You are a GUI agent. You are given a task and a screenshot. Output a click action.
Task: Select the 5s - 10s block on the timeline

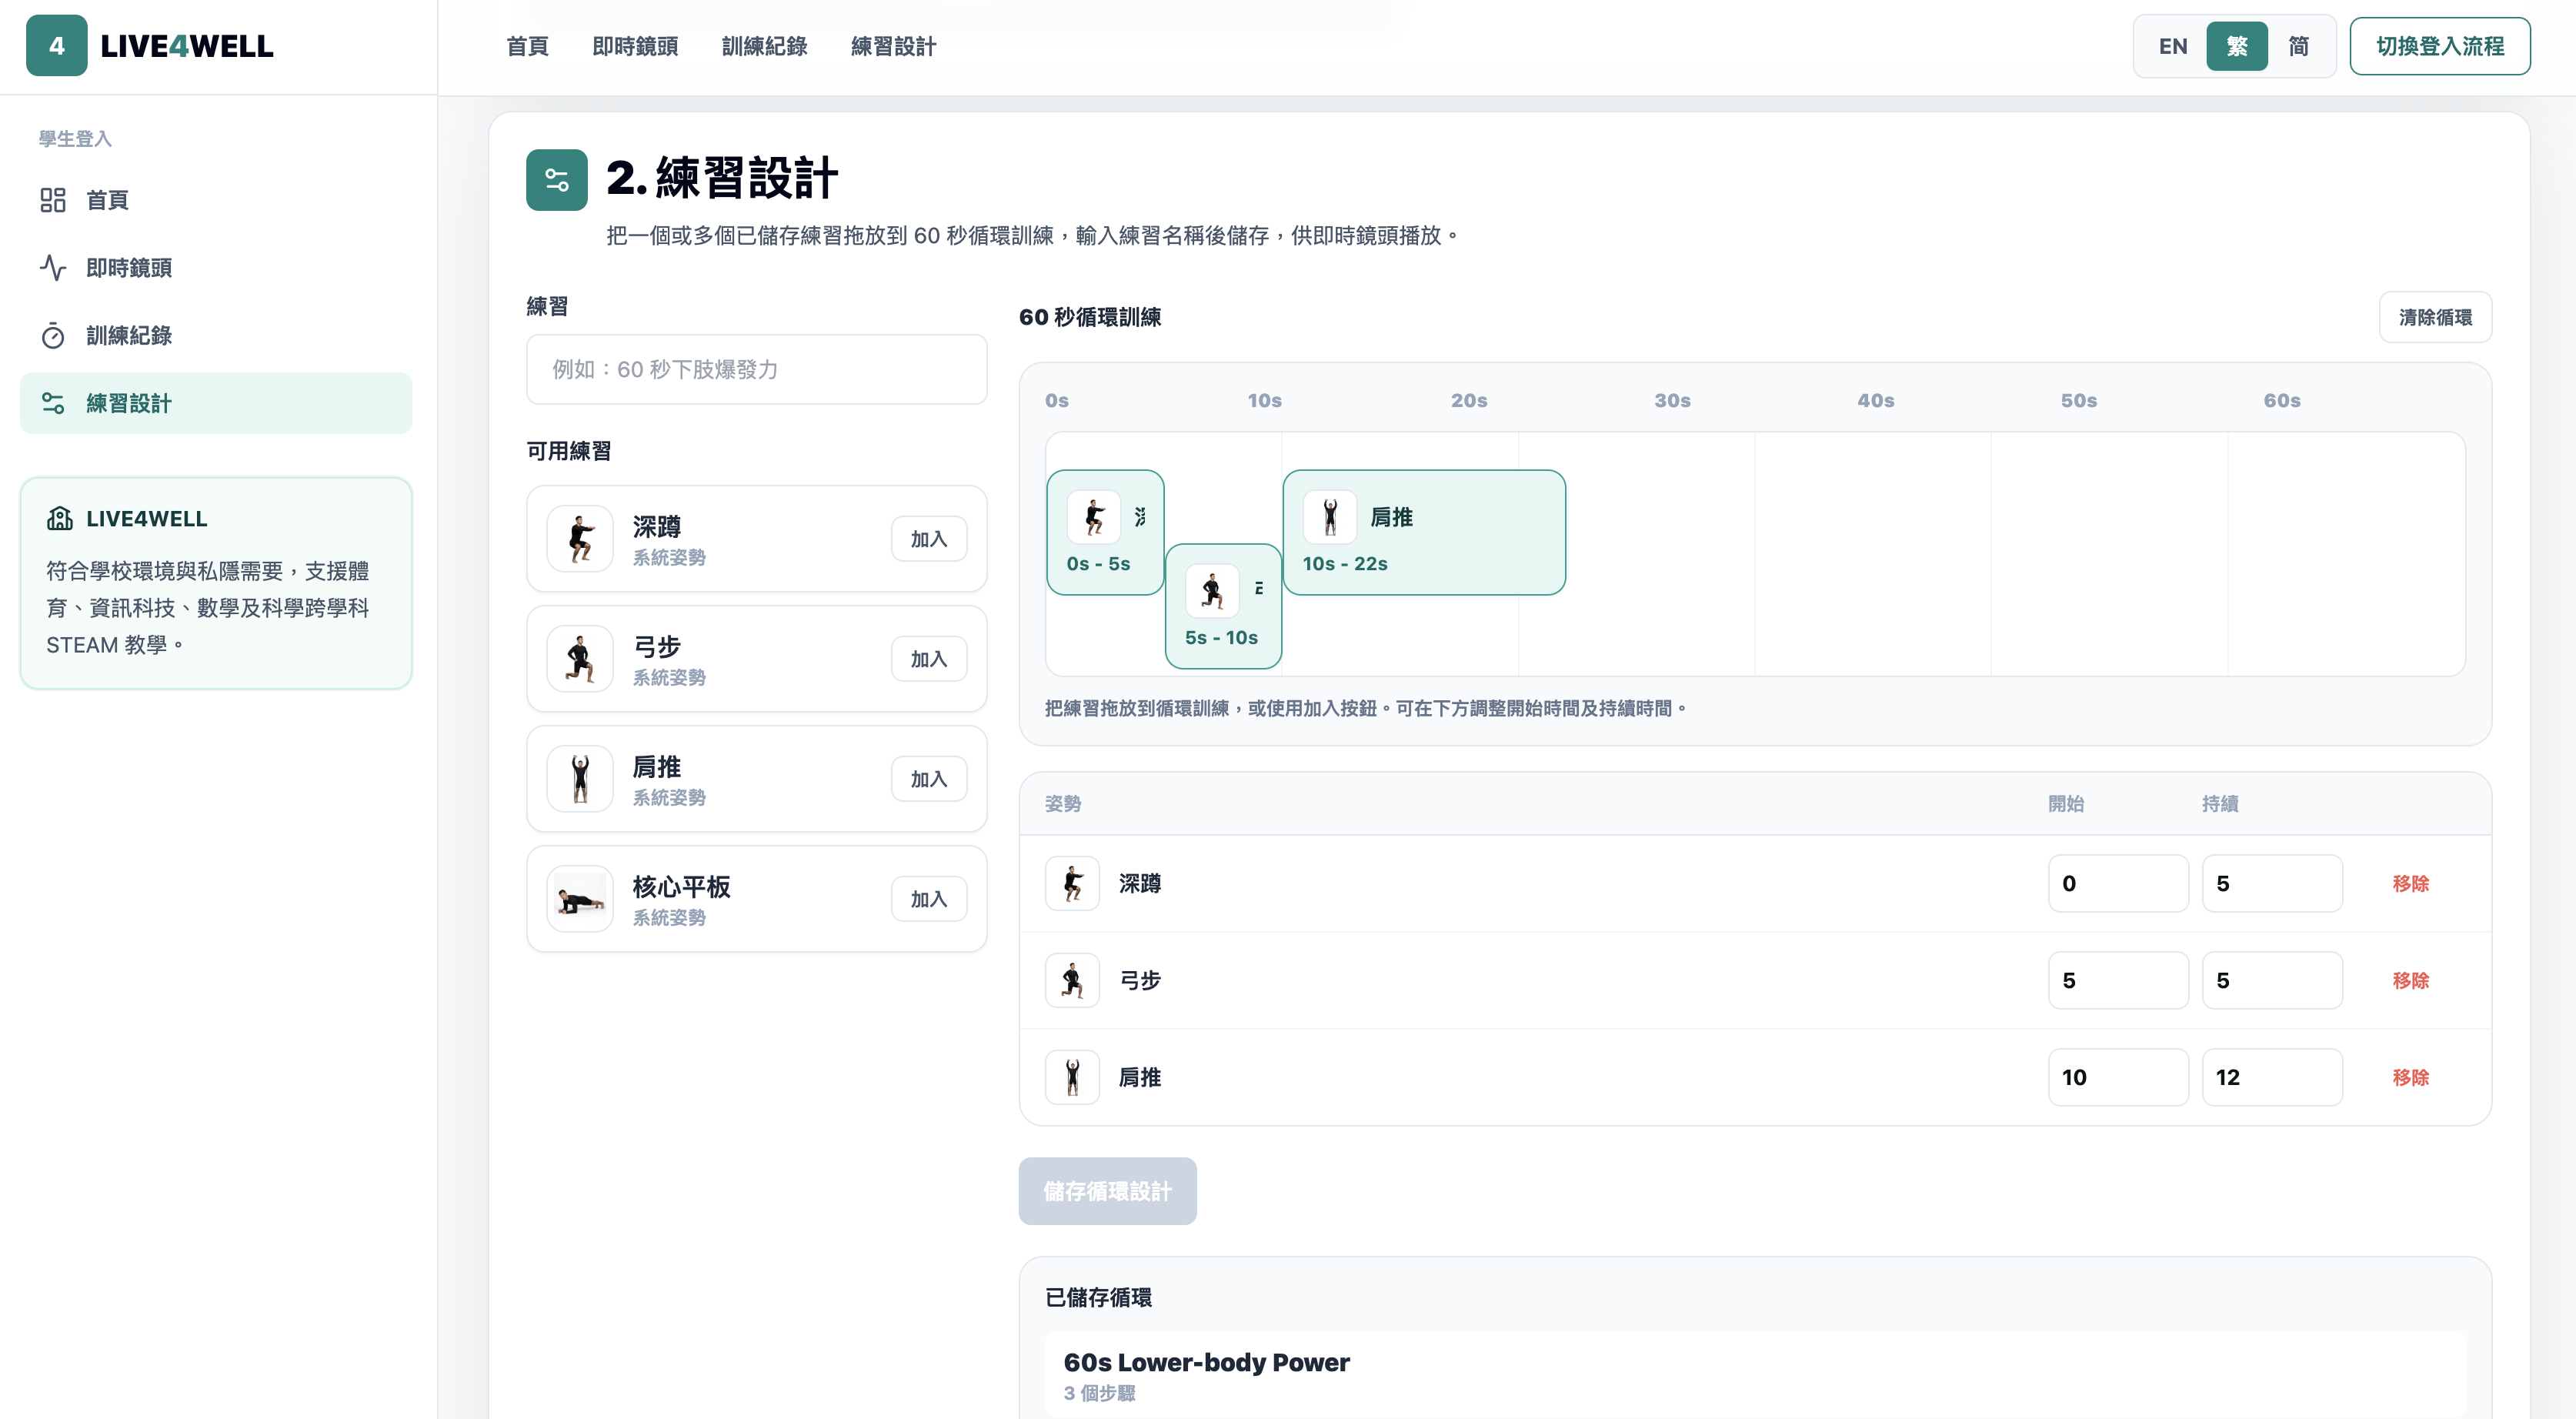click(1223, 606)
